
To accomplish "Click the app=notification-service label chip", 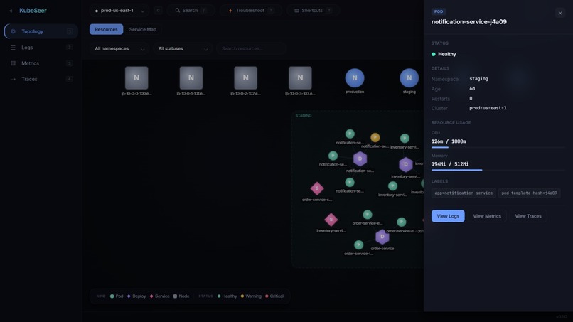I will [x=464, y=193].
